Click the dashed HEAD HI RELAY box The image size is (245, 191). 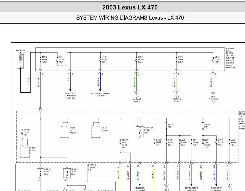[x=64, y=132]
